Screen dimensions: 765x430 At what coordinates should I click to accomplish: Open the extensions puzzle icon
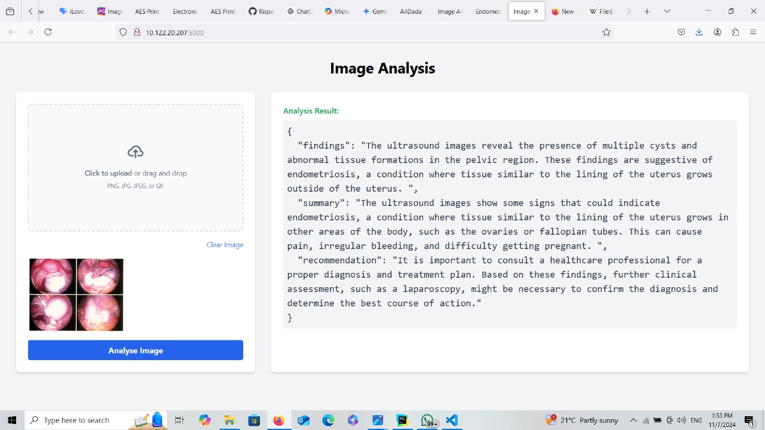735,32
